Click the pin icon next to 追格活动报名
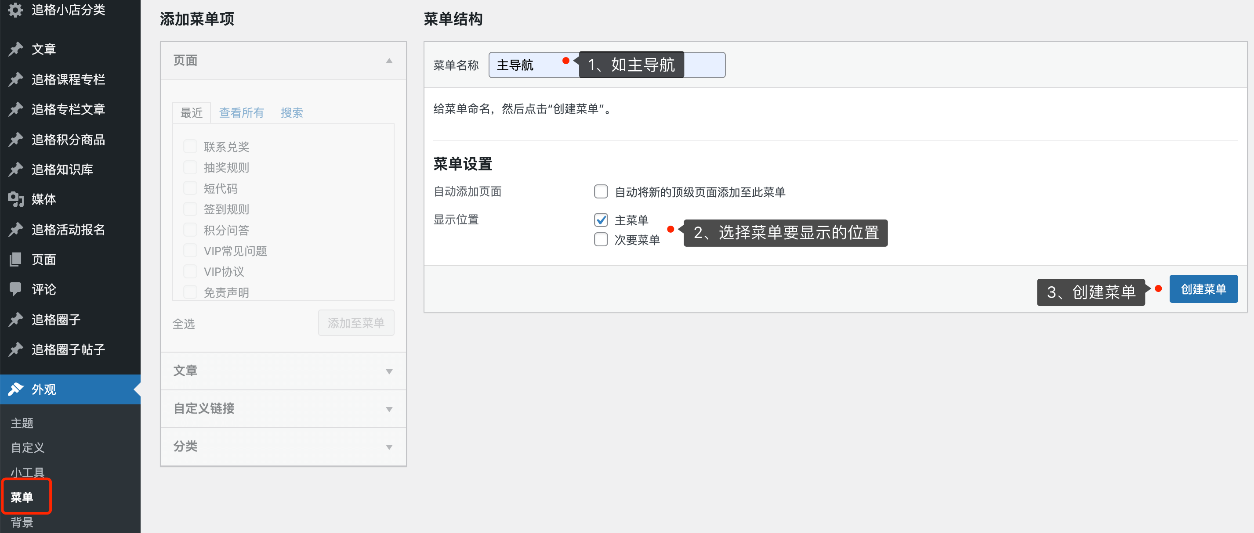1254x533 pixels. [x=15, y=230]
